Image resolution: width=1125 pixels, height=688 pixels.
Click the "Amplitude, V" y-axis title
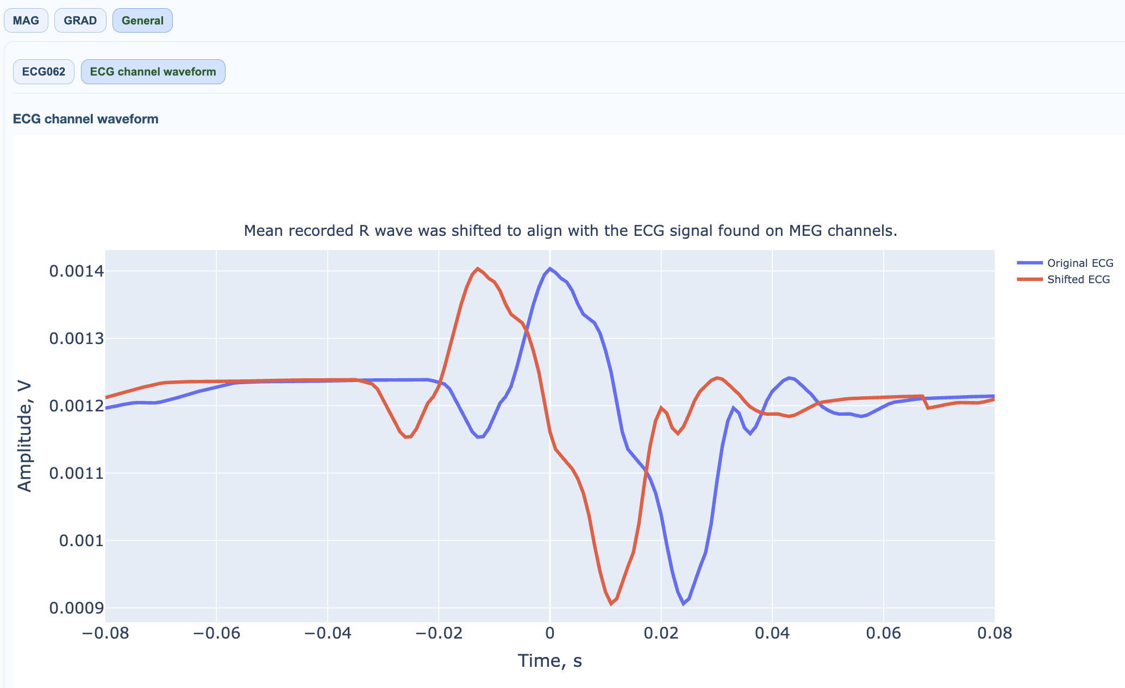pos(24,436)
